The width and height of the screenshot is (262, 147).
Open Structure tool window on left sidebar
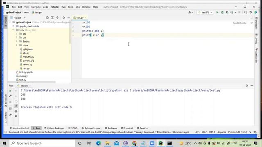[x=6, y=117]
